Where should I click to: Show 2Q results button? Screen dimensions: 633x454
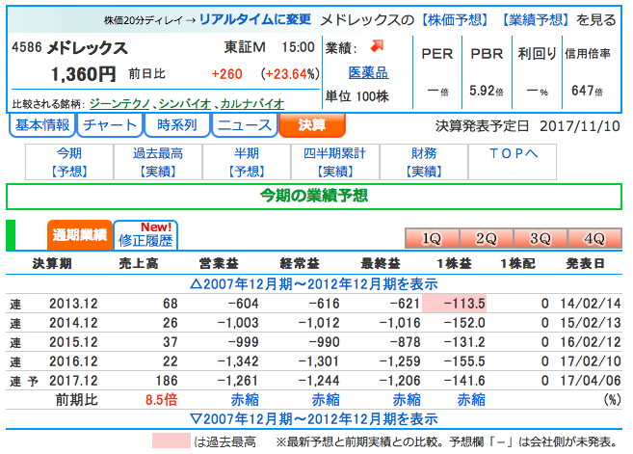tap(486, 238)
